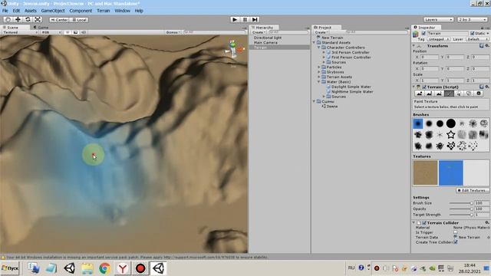491x276 pixels.
Task: Open the layout dropdown (2 by 3)
Action: 473,19
